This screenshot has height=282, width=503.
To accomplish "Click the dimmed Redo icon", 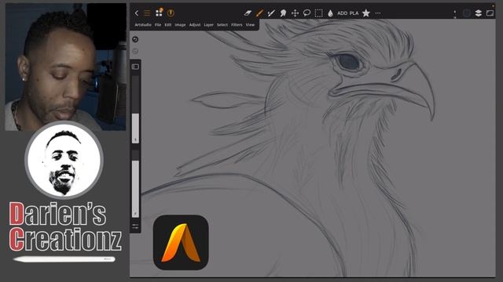I will (x=135, y=51).
